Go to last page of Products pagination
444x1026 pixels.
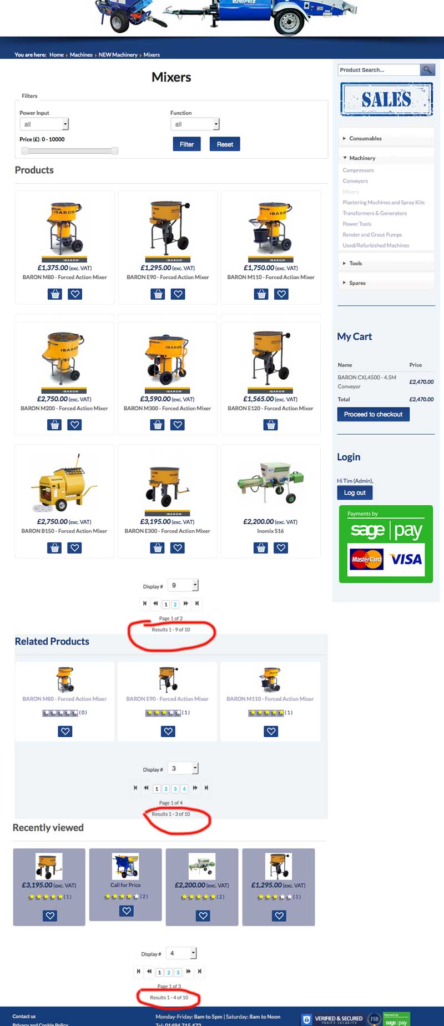tap(196, 603)
